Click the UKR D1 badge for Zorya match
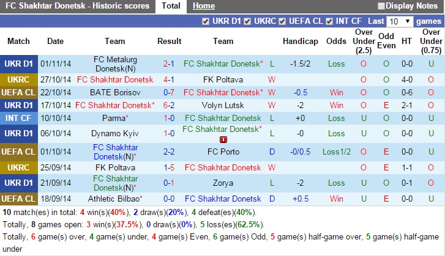Image resolution: width=445 pixels, height=256 pixels. click(x=18, y=183)
